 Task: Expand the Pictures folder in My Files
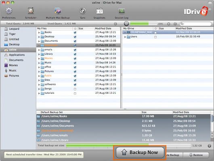(x=39, y=72)
